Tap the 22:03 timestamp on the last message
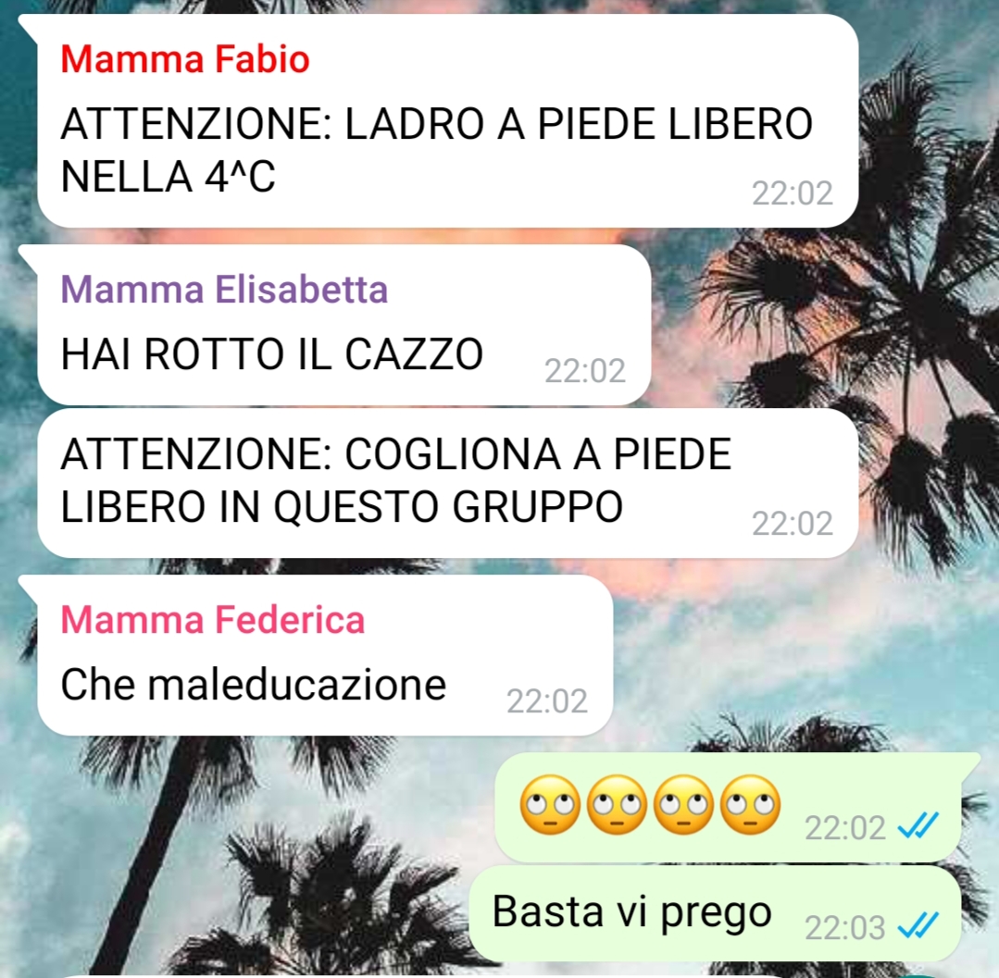The width and height of the screenshot is (999, 978). tap(844, 928)
